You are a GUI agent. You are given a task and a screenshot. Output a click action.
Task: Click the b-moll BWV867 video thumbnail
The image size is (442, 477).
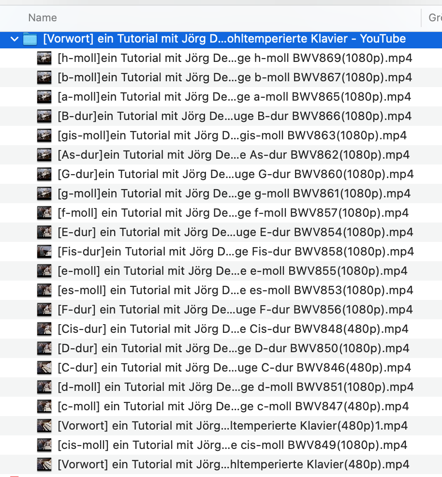pyautogui.click(x=44, y=77)
